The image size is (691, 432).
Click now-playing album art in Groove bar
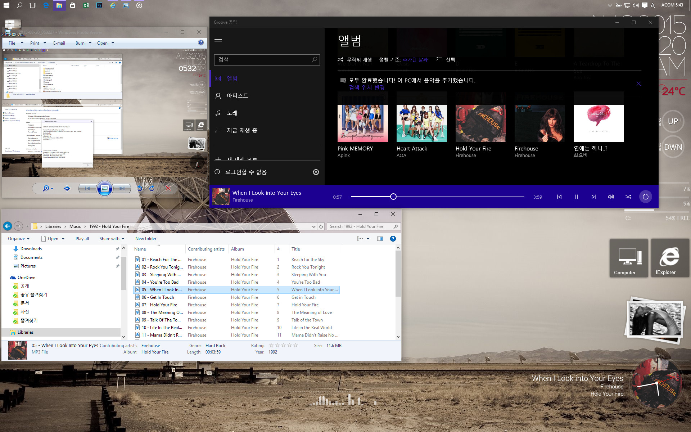click(221, 197)
